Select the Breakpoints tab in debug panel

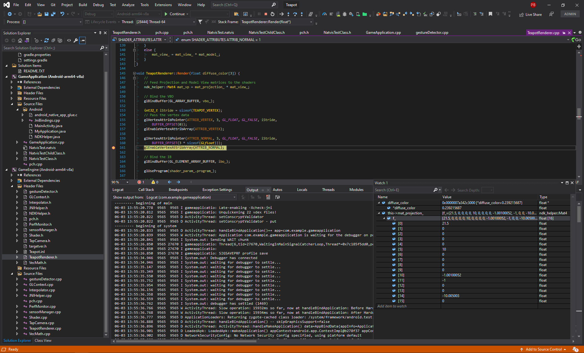click(176, 190)
